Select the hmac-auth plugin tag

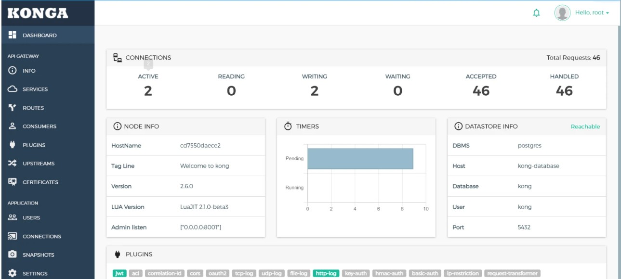pyautogui.click(x=390, y=274)
